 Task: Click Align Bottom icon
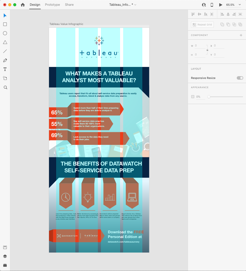(206, 14)
